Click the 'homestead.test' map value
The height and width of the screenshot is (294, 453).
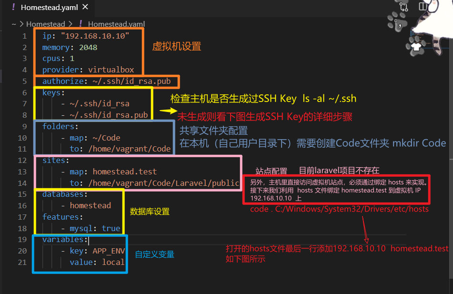[x=124, y=172]
